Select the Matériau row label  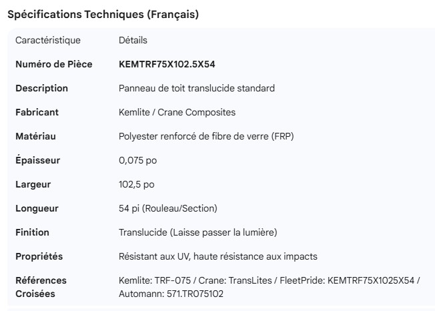36,136
